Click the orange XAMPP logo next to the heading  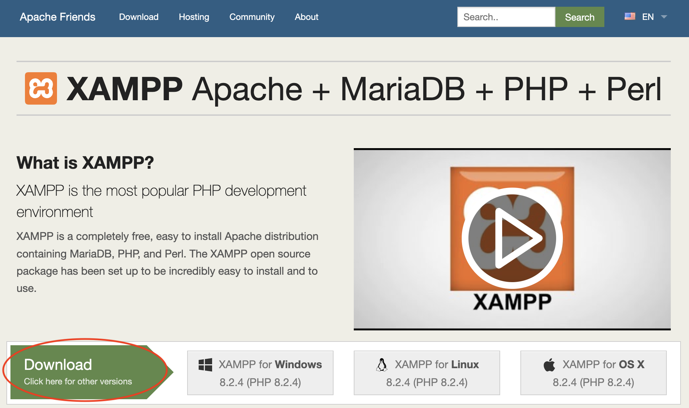pyautogui.click(x=42, y=88)
